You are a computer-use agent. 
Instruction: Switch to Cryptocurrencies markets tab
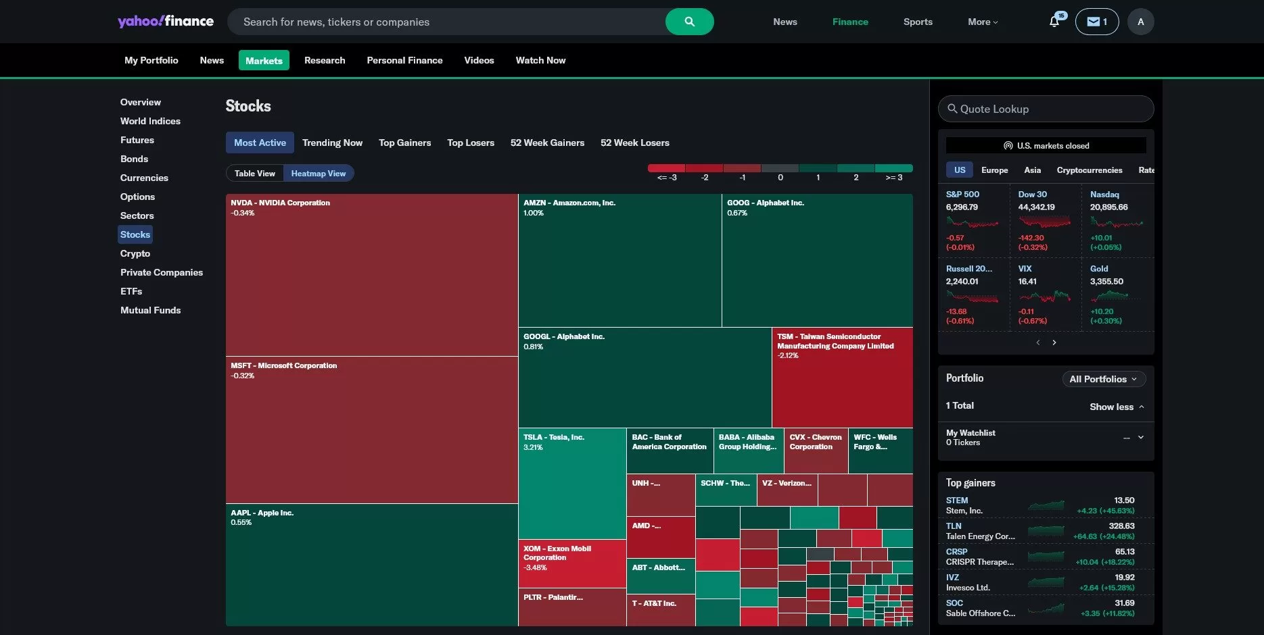[1090, 170]
